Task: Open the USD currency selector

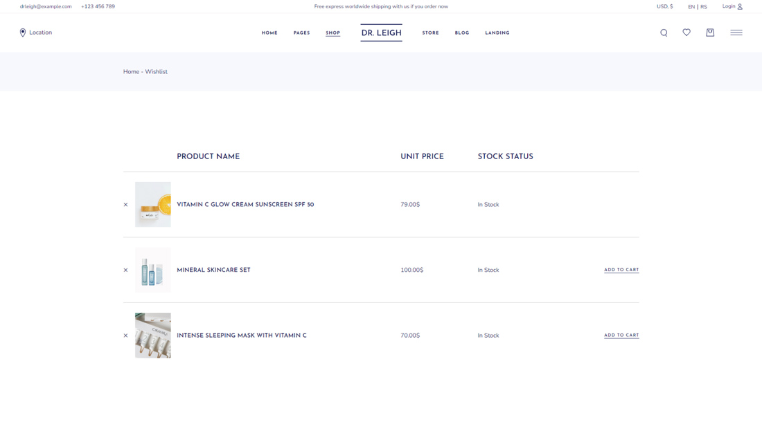Action: tap(664, 7)
